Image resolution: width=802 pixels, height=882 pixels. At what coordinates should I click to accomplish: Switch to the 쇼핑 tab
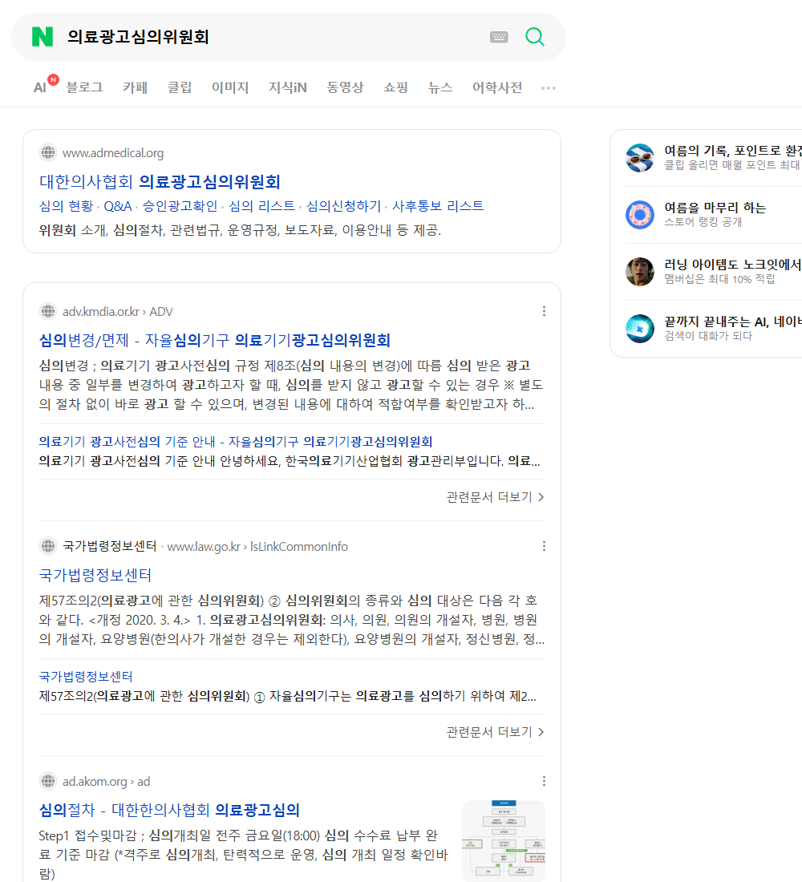[395, 87]
